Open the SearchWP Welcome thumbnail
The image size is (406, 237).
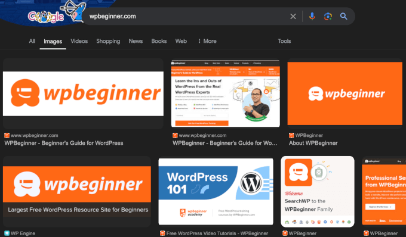(x=318, y=191)
